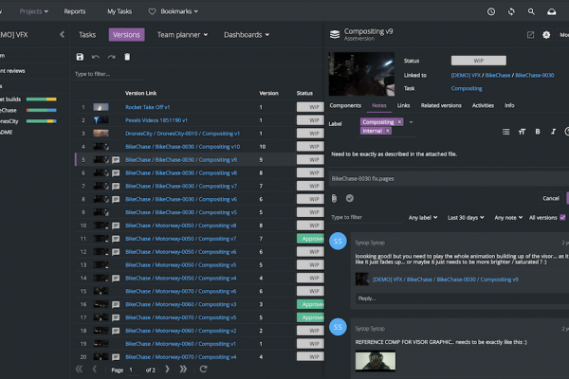The width and height of the screenshot is (569, 379).
Task: Insert a bulleted list in note editor
Action: click(505, 132)
